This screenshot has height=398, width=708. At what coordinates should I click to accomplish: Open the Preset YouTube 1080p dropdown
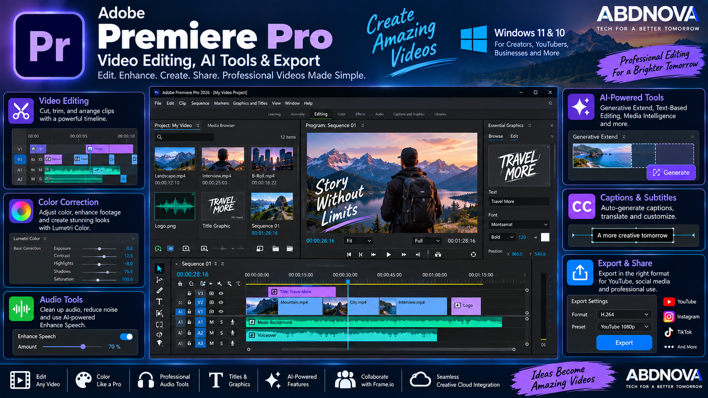624,327
